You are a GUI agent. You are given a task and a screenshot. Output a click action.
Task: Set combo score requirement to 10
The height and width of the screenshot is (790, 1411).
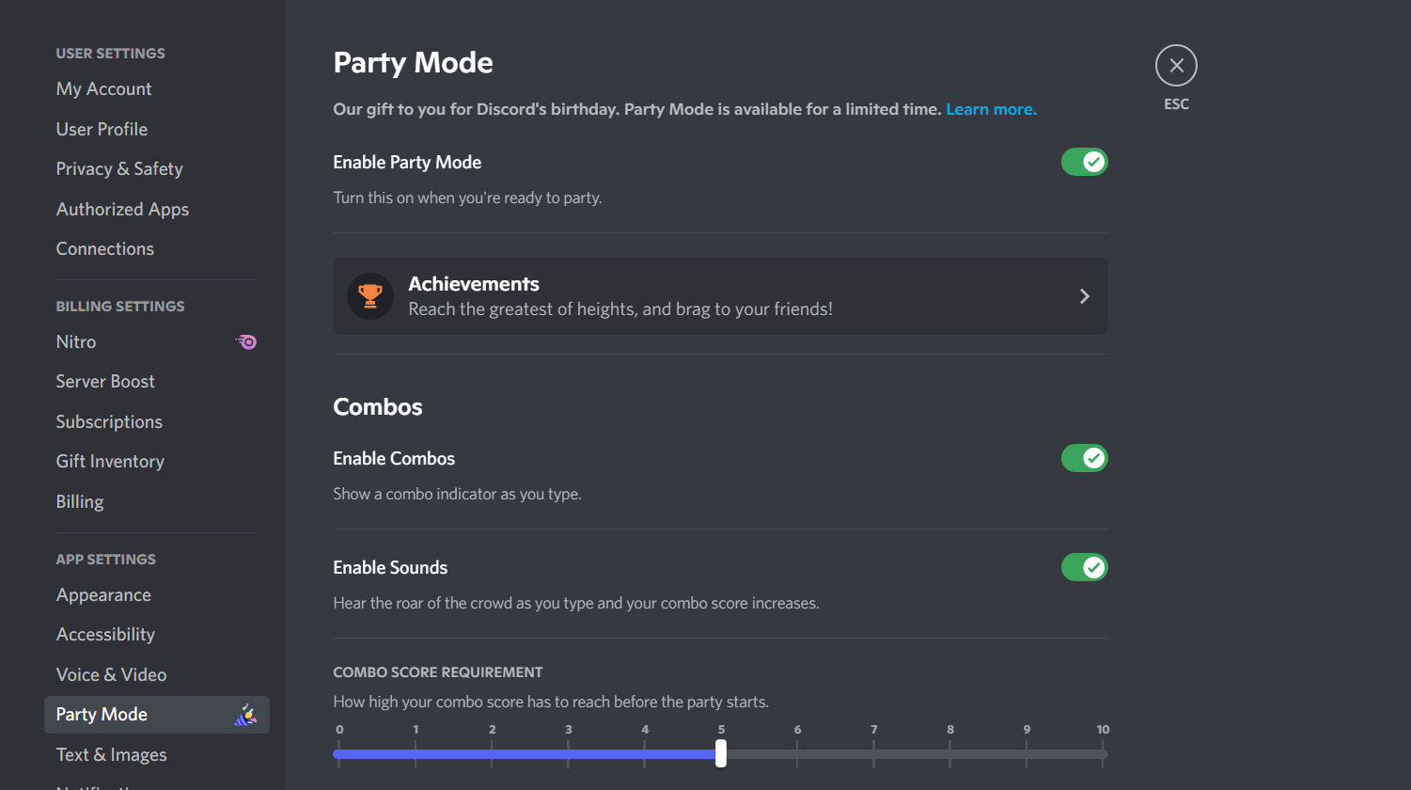[1103, 753]
